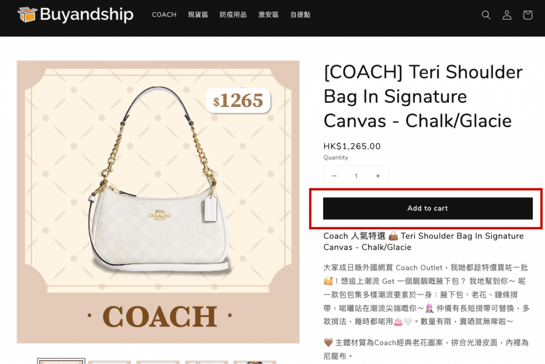Open the user account icon
The width and height of the screenshot is (545, 364).
click(x=507, y=15)
